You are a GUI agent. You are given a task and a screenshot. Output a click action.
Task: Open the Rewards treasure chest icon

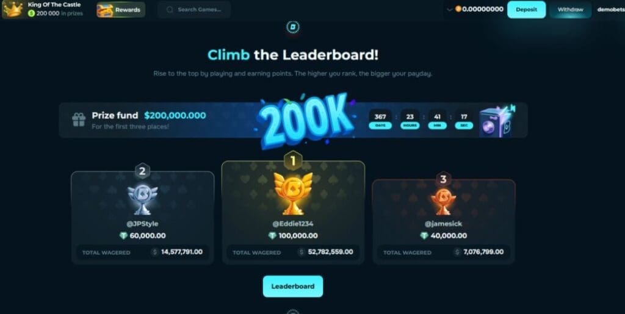(x=105, y=10)
